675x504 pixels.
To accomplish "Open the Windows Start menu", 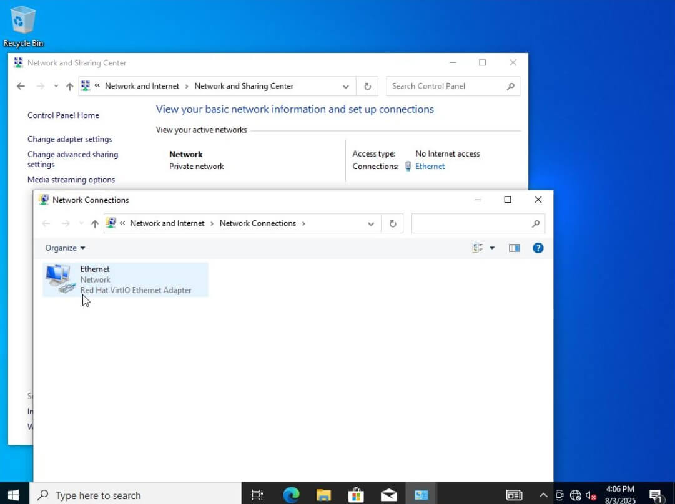I will coord(13,495).
